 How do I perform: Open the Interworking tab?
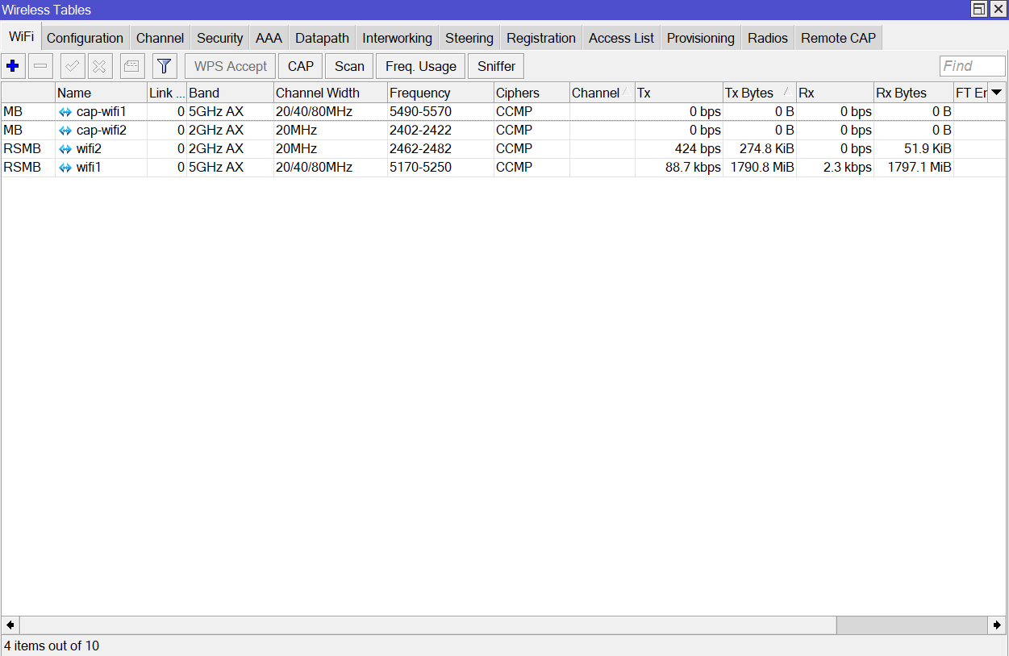pos(397,38)
